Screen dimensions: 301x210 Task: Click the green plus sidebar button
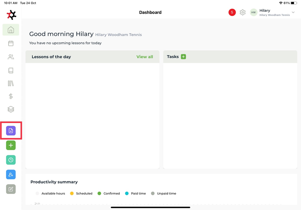point(11,145)
